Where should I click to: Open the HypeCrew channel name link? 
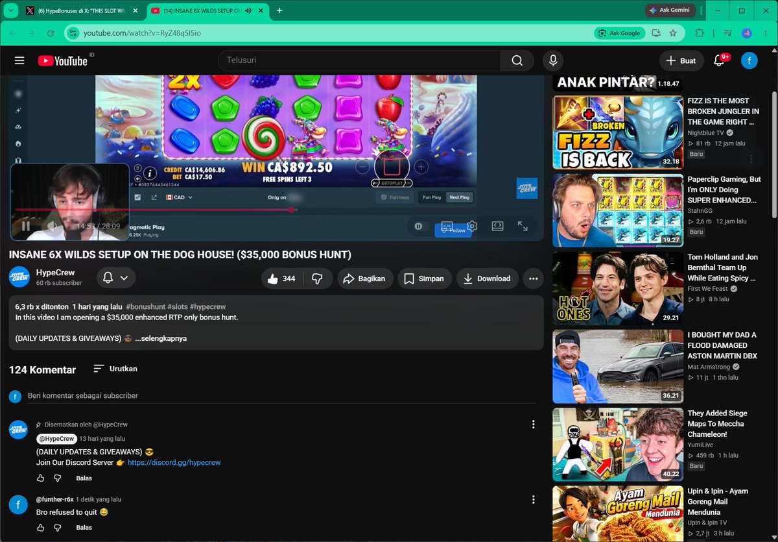(x=55, y=273)
